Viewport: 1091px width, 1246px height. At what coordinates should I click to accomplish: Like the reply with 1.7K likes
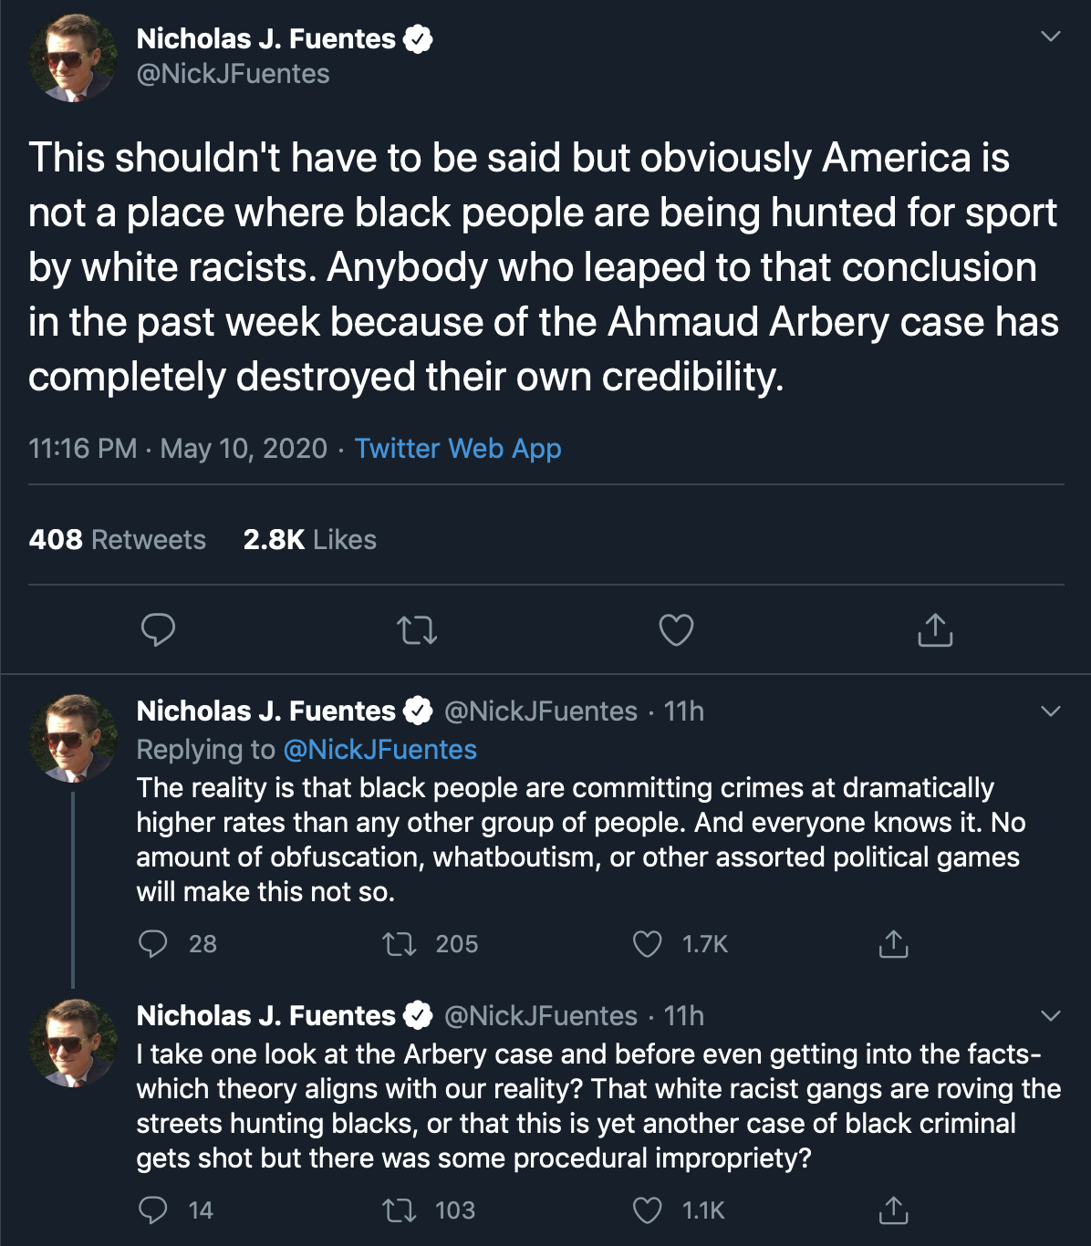pos(647,944)
